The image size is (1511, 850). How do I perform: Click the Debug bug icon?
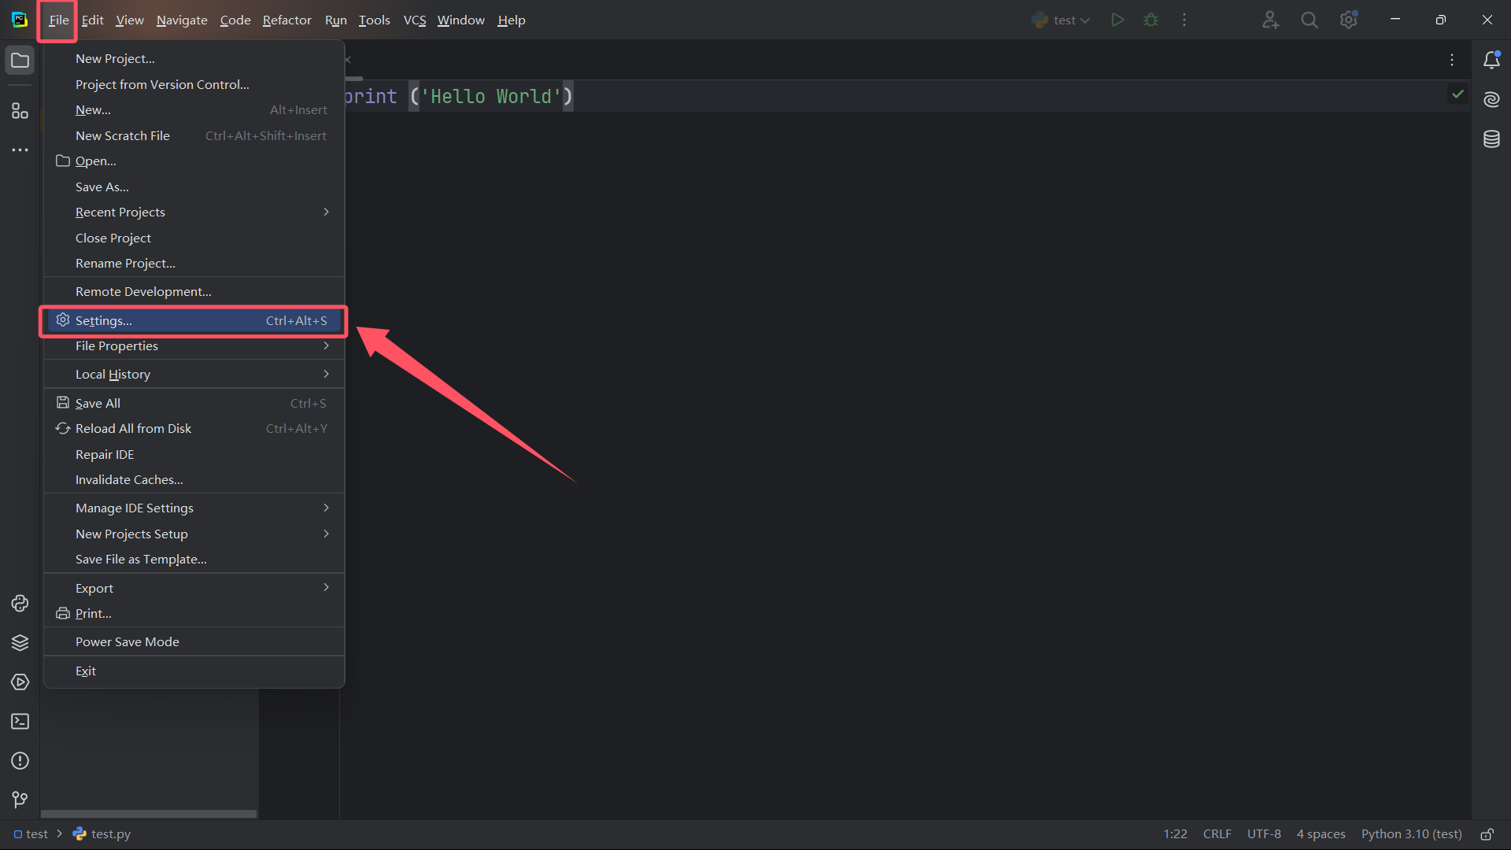[x=1151, y=20]
